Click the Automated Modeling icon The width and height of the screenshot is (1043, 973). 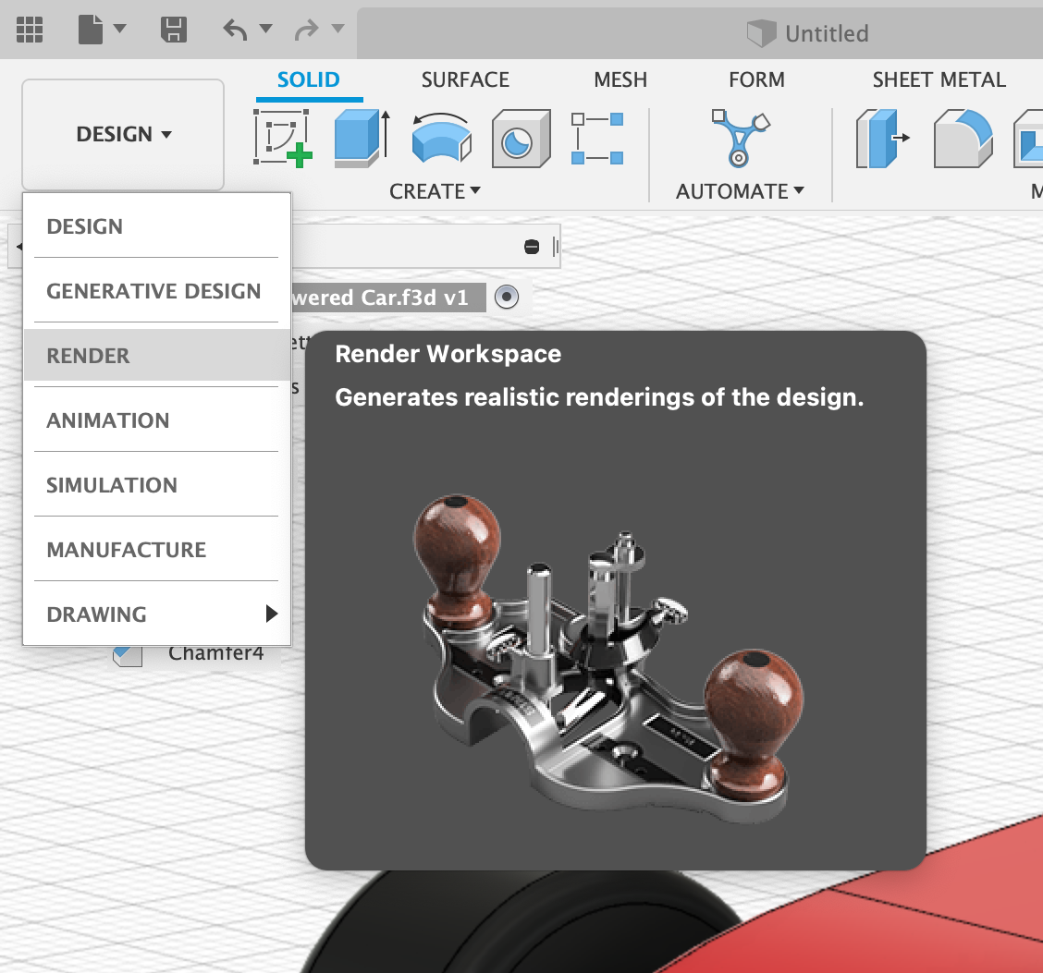(740, 138)
